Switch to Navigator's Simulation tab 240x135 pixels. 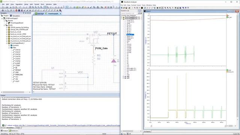click(15, 16)
